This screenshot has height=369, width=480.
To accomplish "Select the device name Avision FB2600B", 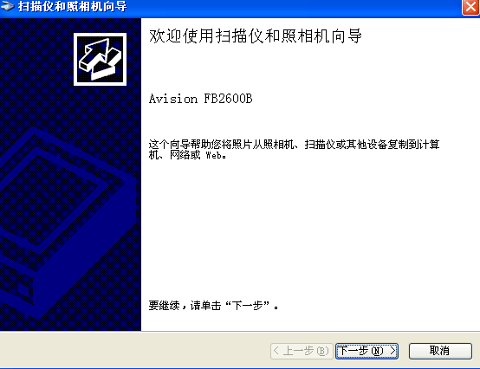I will click(x=200, y=99).
